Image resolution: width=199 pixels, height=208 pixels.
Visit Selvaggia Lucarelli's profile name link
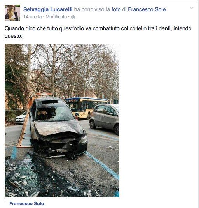pos(48,9)
